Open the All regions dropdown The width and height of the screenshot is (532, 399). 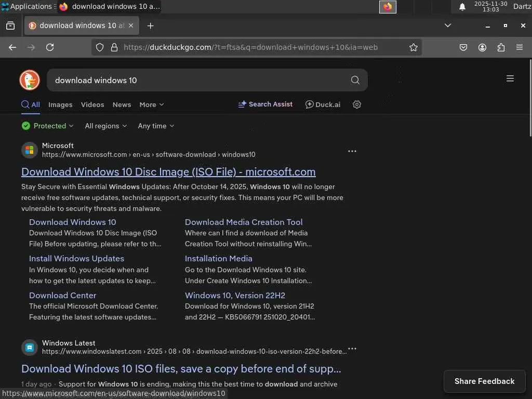(x=106, y=126)
